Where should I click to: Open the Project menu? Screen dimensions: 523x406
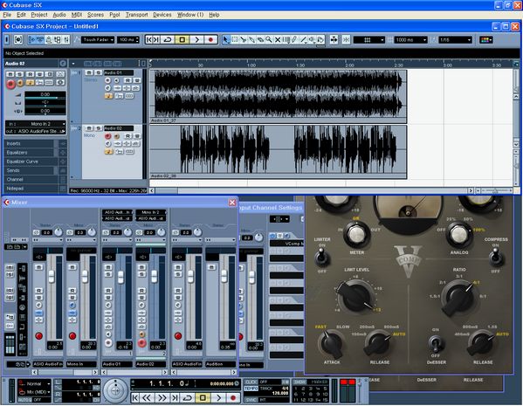tap(39, 15)
